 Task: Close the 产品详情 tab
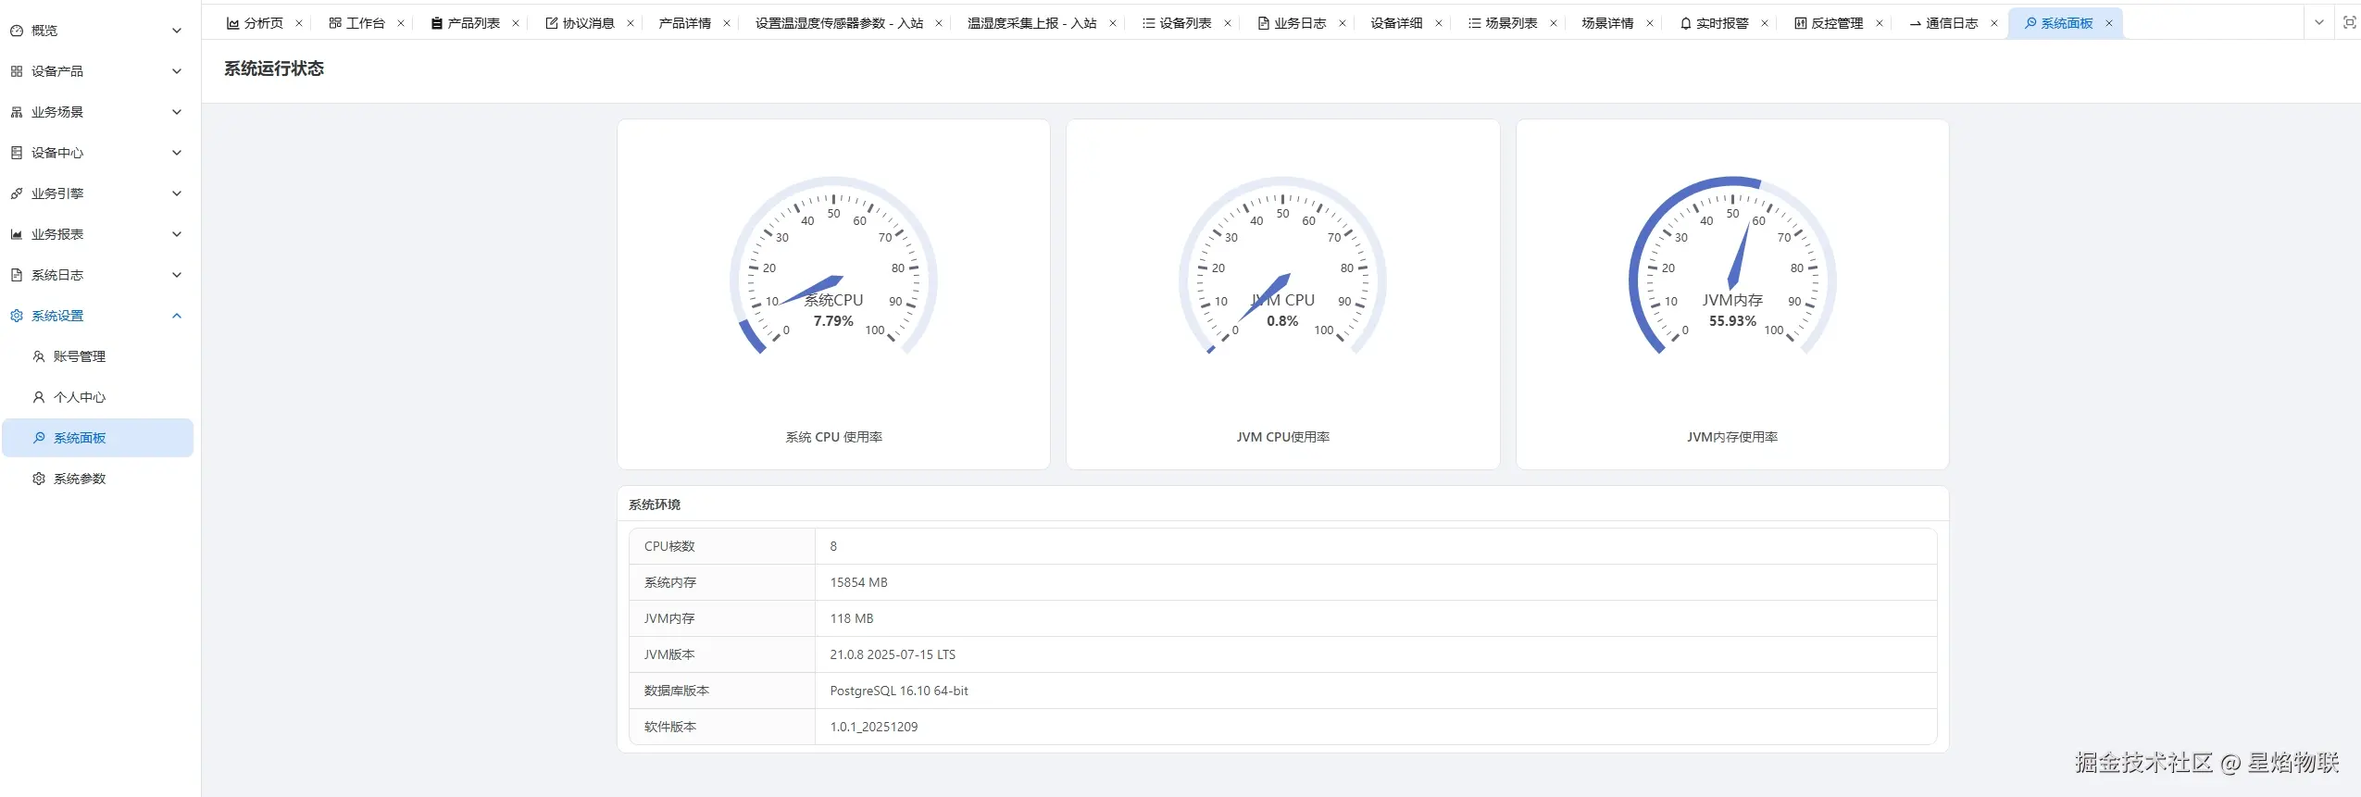click(727, 23)
